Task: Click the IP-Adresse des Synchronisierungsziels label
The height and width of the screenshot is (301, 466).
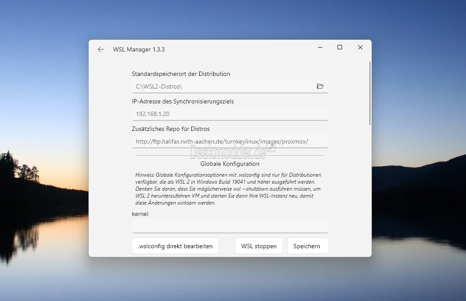Action: click(183, 101)
